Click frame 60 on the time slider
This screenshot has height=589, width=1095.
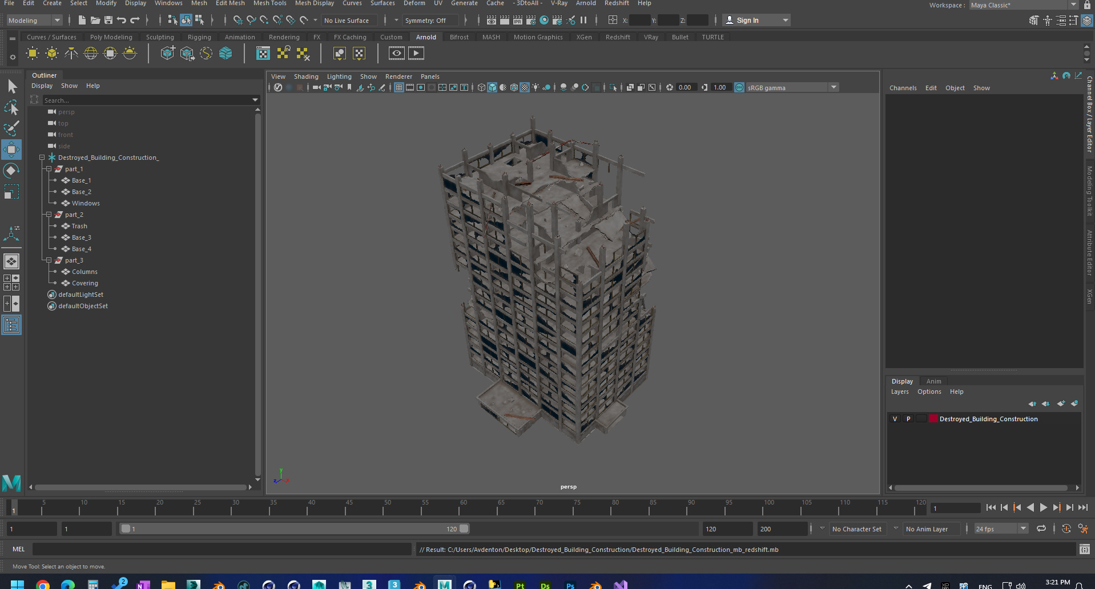[463, 507]
